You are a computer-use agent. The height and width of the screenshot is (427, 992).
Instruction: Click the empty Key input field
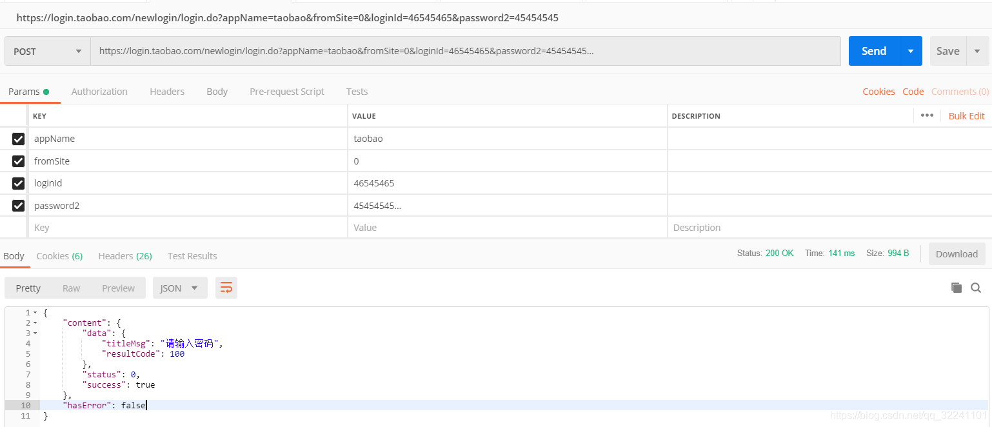(188, 228)
